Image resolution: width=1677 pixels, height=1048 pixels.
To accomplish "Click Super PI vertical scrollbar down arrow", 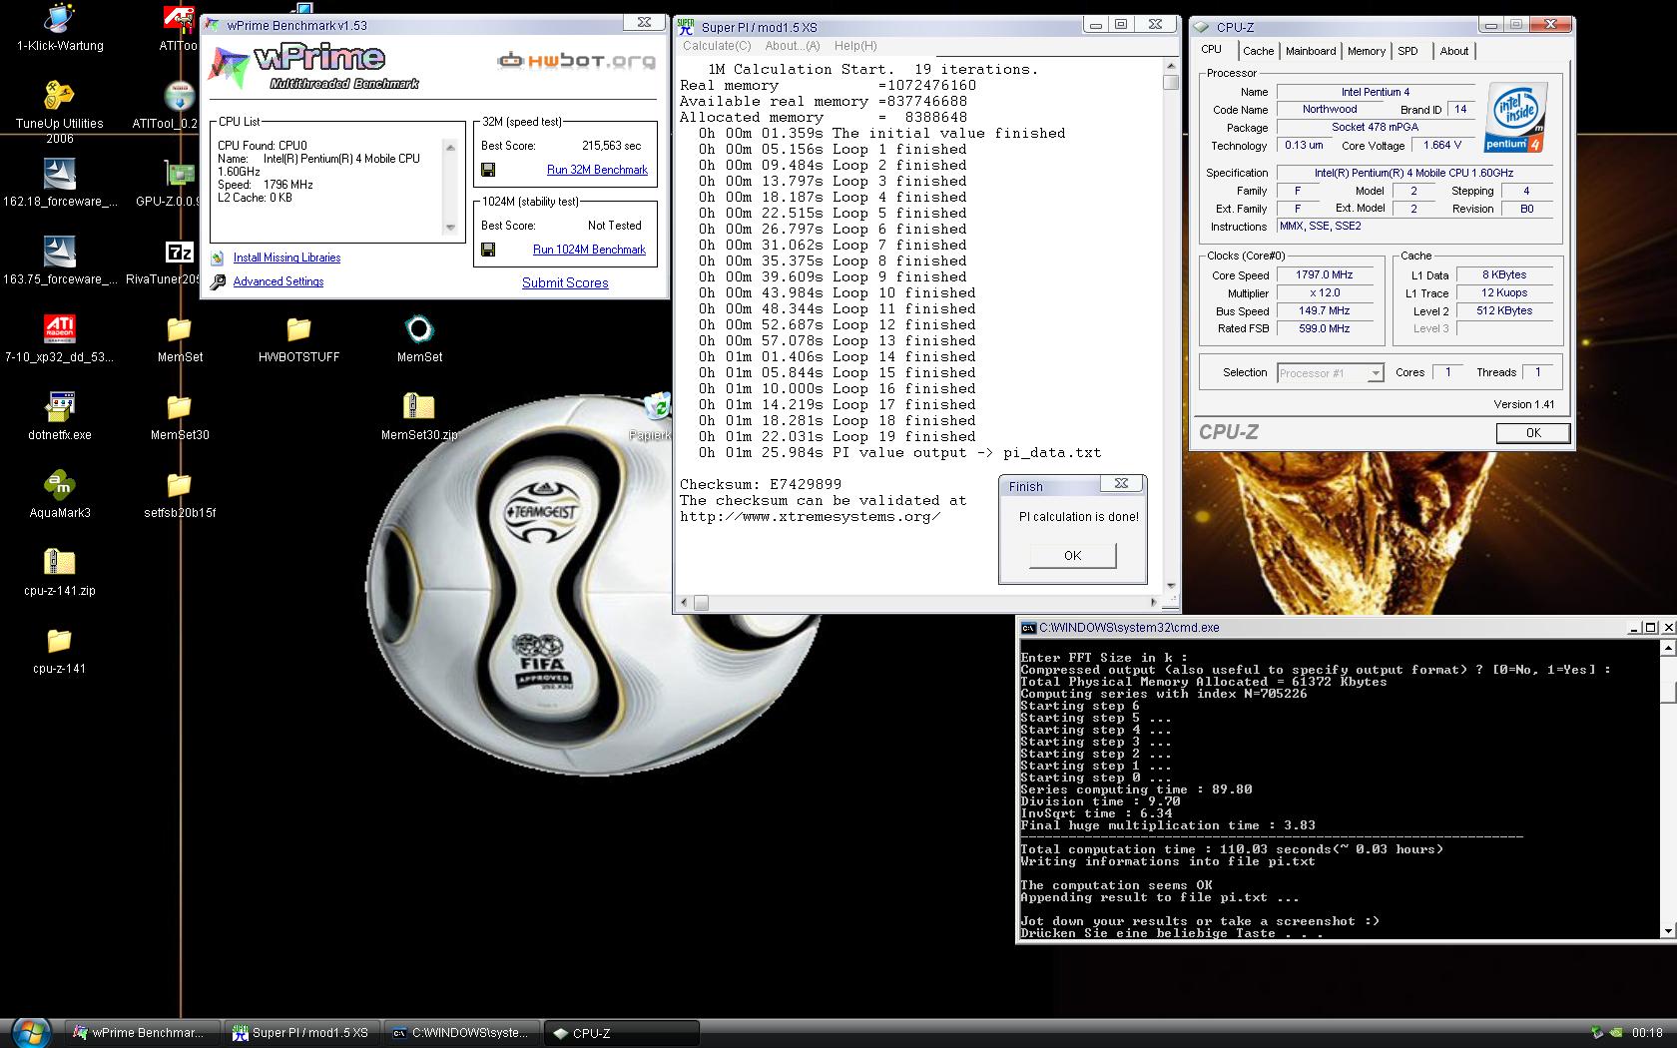I will (1171, 586).
